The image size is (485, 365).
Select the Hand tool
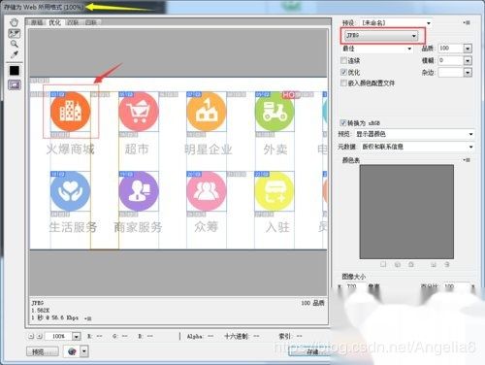tap(15, 22)
